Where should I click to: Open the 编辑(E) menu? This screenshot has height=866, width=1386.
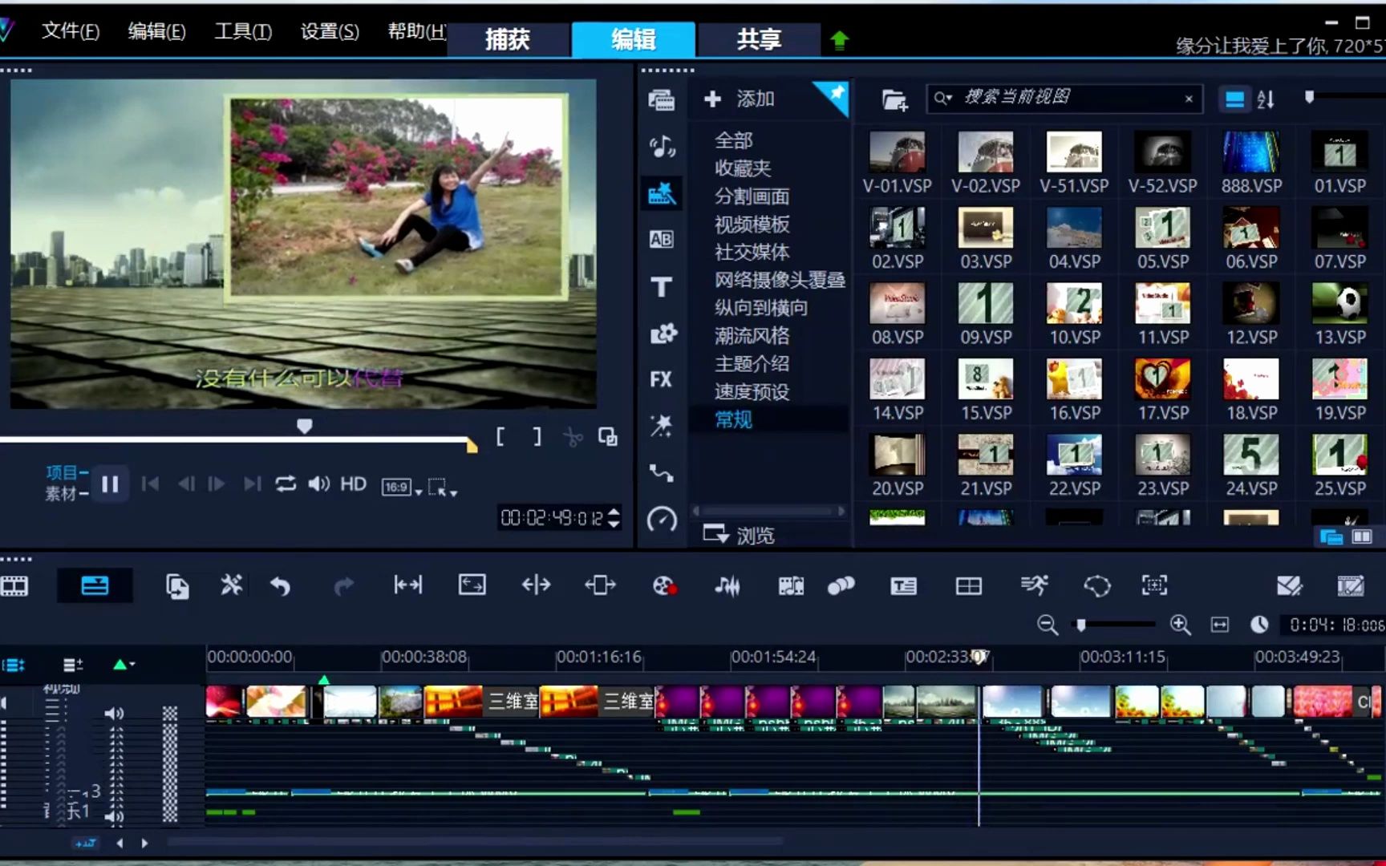tap(156, 31)
